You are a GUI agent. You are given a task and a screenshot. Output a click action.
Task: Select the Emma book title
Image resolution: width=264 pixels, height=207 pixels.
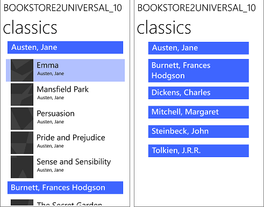pos(48,65)
